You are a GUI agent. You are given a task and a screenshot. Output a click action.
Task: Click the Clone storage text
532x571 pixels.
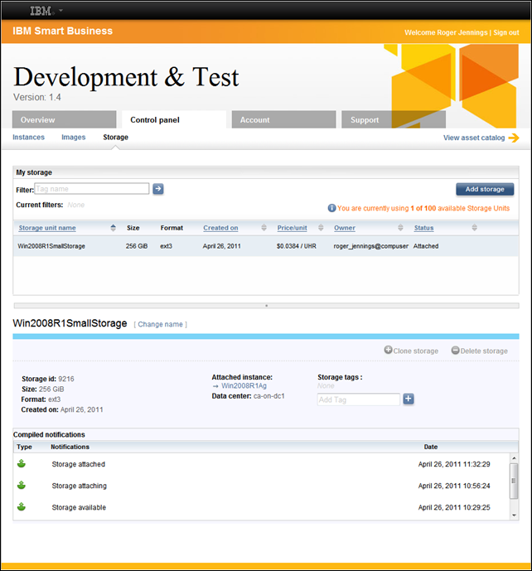point(416,351)
